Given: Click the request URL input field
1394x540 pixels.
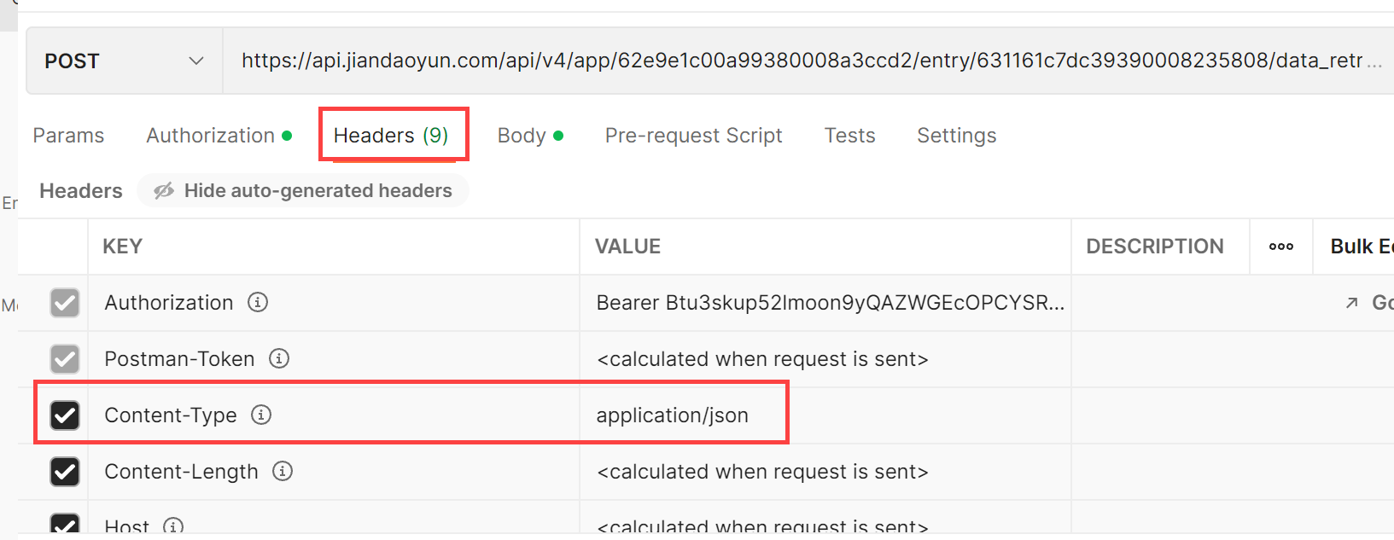Looking at the screenshot, I should point(802,61).
